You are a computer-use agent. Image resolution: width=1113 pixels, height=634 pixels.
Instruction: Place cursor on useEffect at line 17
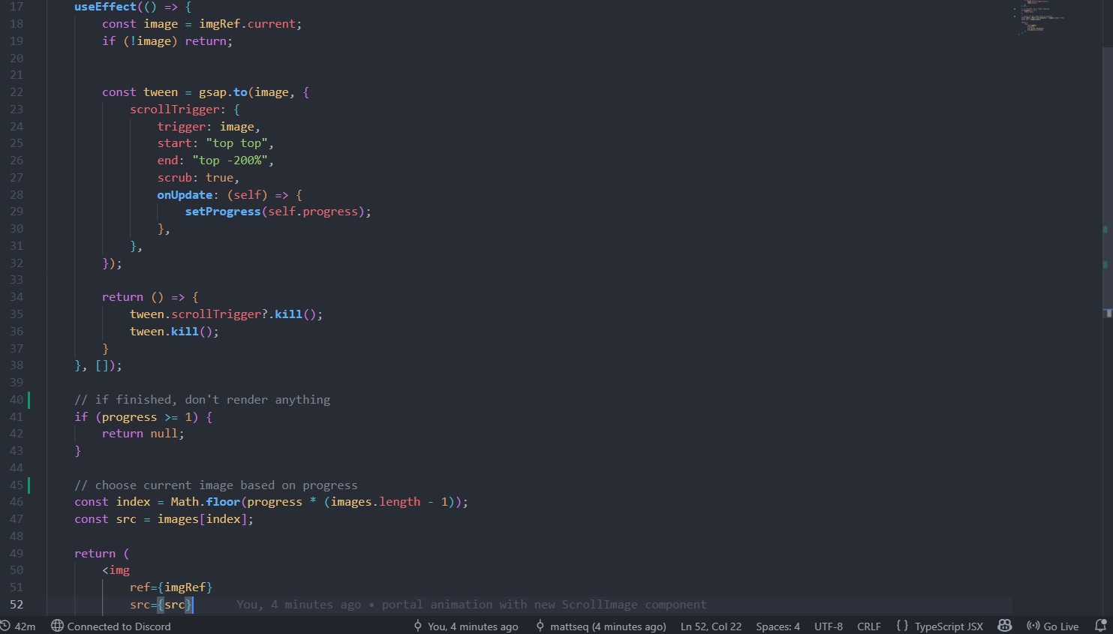(x=105, y=7)
